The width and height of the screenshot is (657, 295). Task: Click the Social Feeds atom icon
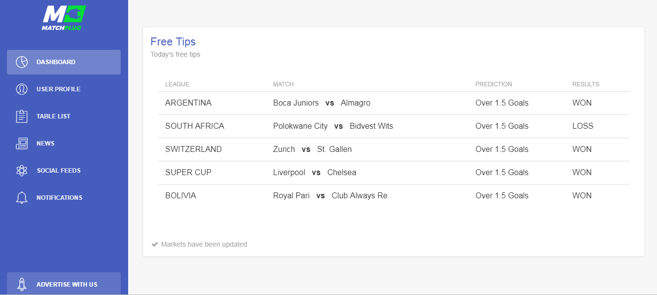[22, 171]
